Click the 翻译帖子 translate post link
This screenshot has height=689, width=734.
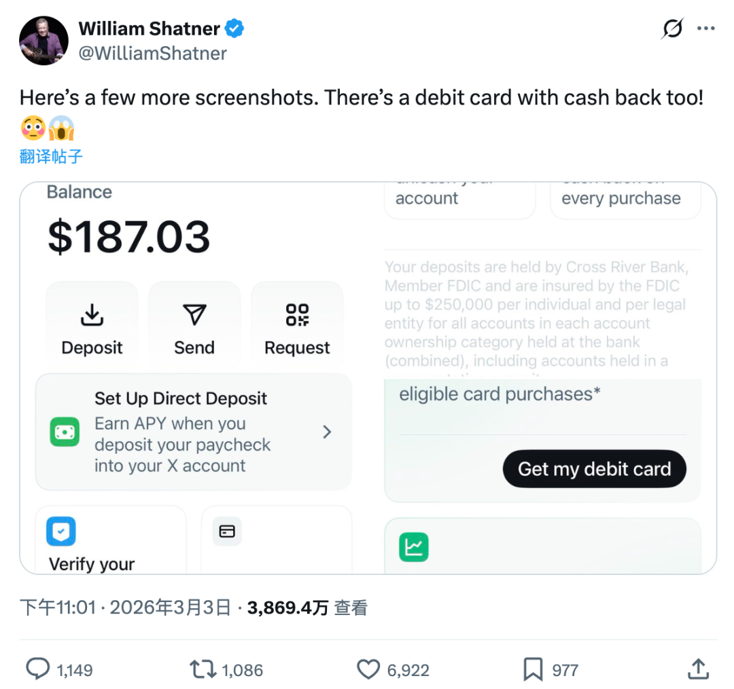click(x=51, y=156)
